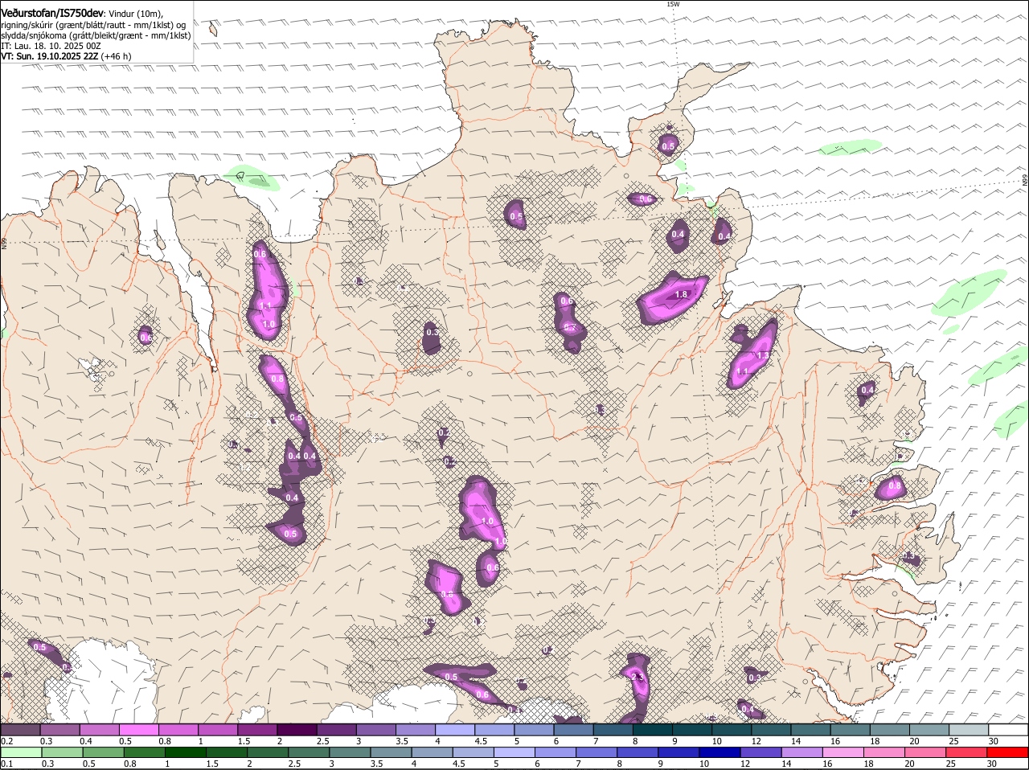Image resolution: width=1029 pixels, height=770 pixels.
Task: Select the lavender snow swatch between 4 and 4.5
Action: pyautogui.click(x=456, y=730)
